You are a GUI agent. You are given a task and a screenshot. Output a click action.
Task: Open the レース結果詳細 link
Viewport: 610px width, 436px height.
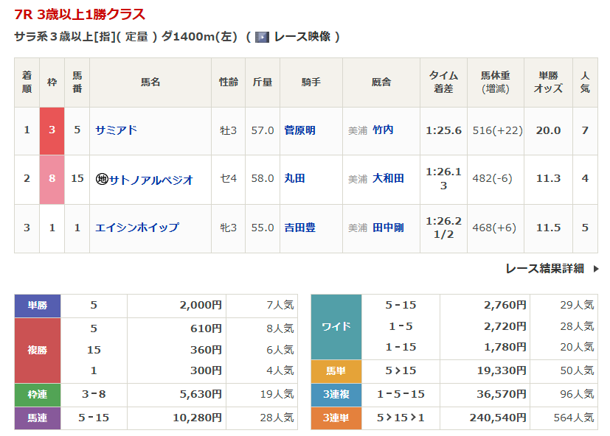click(544, 269)
